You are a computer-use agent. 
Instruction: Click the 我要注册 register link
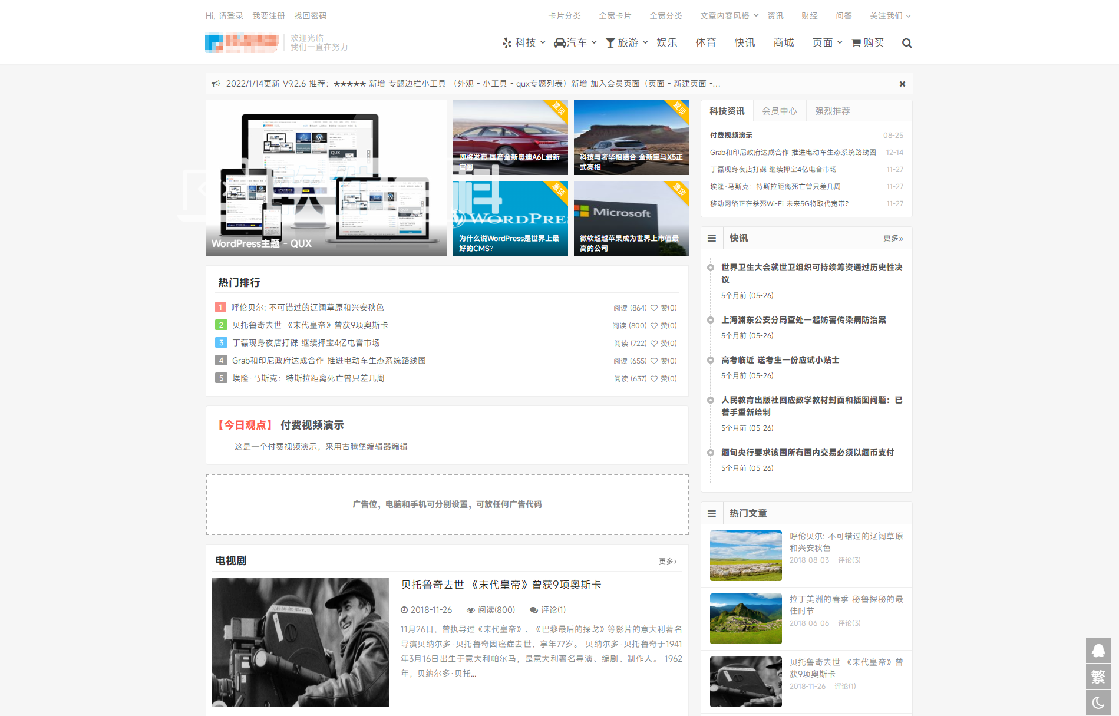pyautogui.click(x=268, y=16)
